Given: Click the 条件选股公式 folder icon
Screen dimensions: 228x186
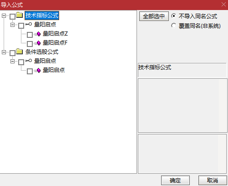Looking at the screenshot, I should coord(20,52).
